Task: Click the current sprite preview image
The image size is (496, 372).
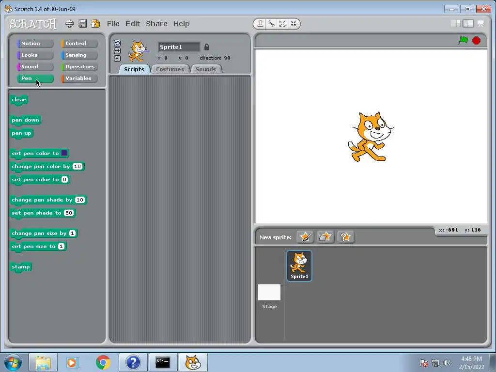Action: pos(139,51)
